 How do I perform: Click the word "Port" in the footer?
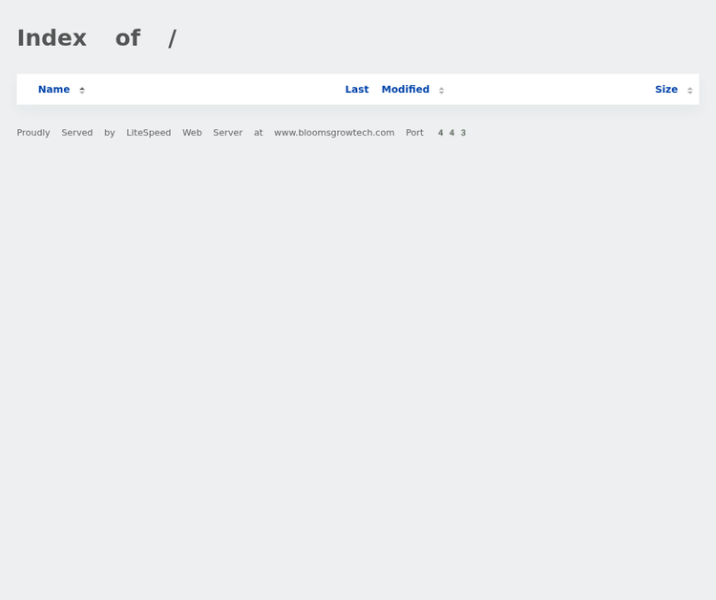click(x=414, y=133)
